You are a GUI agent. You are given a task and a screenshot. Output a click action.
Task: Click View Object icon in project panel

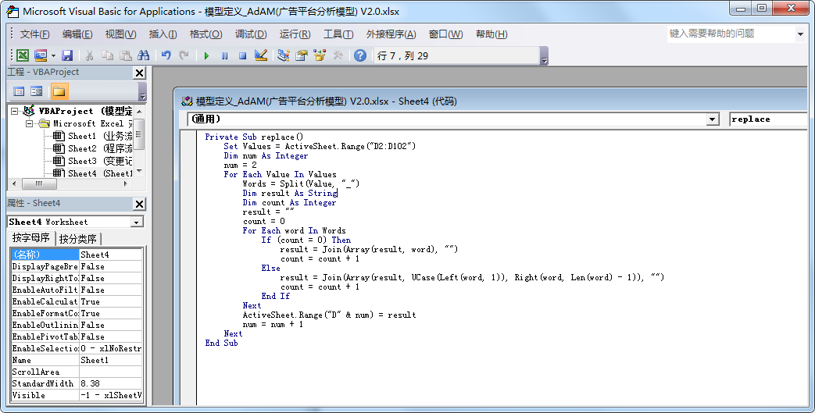point(37,91)
